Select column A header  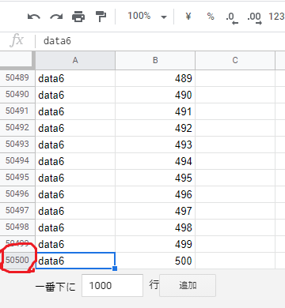click(75, 61)
